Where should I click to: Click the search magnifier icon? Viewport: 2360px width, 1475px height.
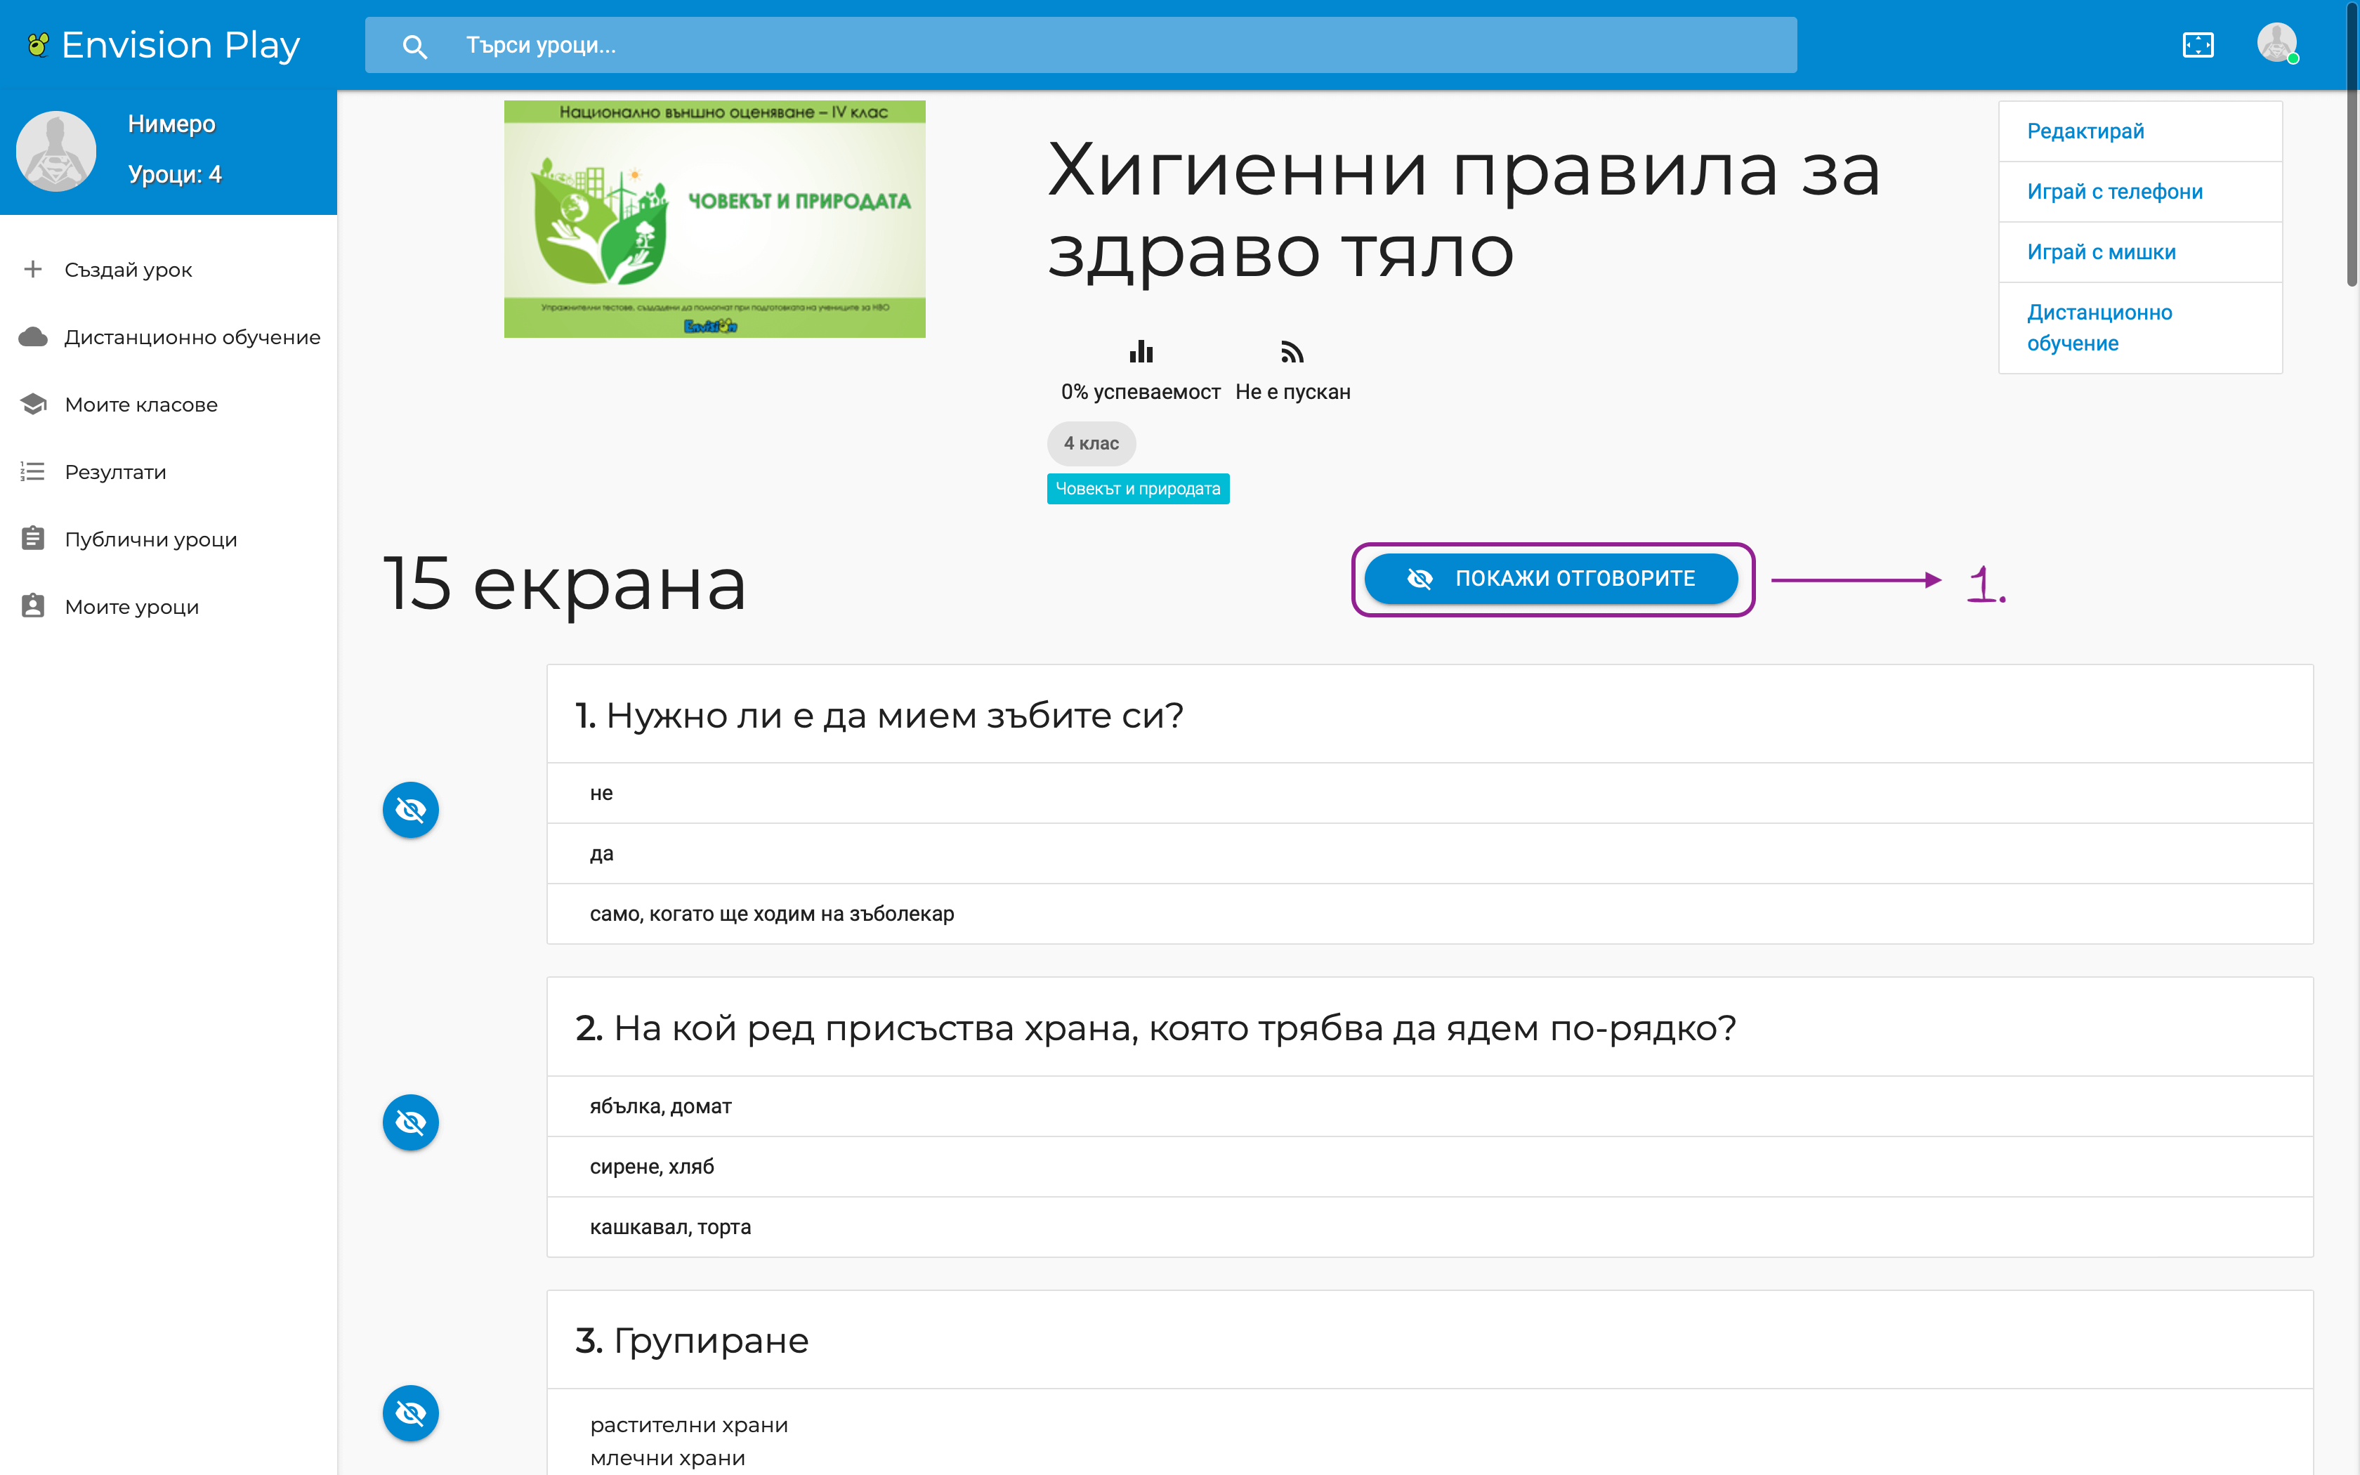(414, 46)
